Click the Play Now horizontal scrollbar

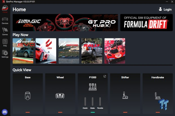coord(93,65)
